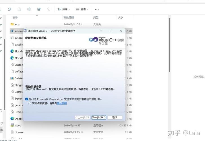Select the Ixpvc application icon
The image size is (205, 141).
12,125
